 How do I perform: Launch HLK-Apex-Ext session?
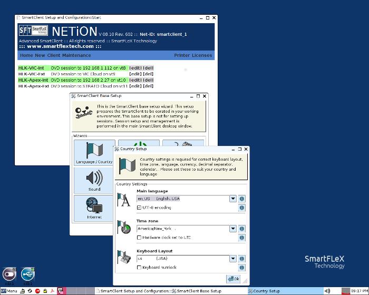coord(33,86)
